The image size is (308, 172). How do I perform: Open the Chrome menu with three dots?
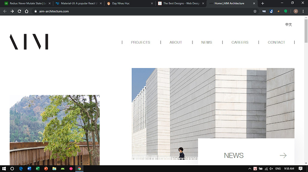pos(303,12)
